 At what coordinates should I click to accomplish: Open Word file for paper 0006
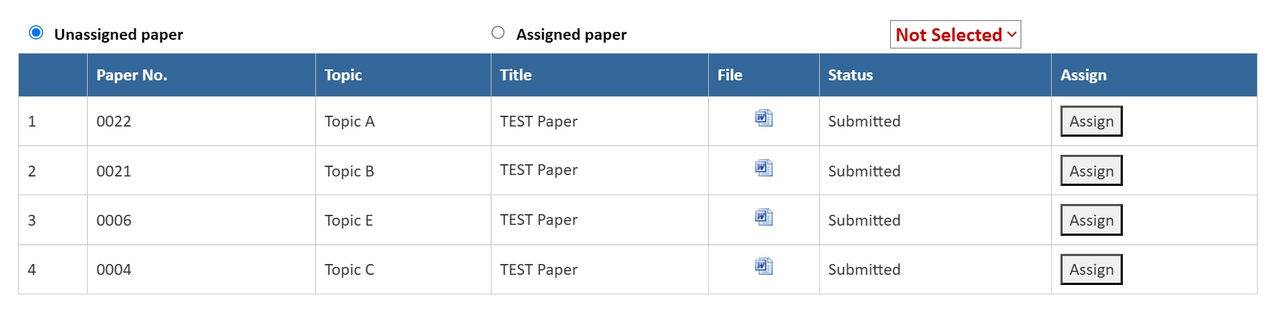[x=764, y=217]
